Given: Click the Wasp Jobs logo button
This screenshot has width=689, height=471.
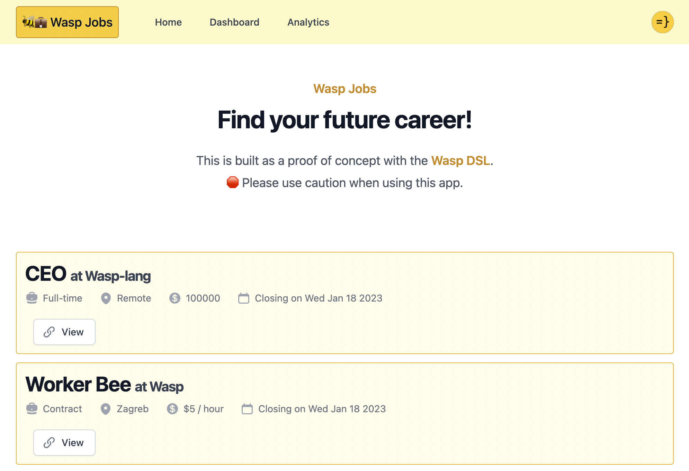Looking at the screenshot, I should coord(67,22).
